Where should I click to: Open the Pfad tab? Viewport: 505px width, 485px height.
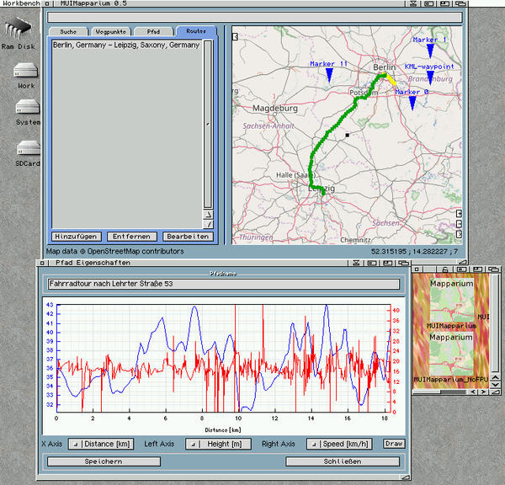tap(153, 31)
